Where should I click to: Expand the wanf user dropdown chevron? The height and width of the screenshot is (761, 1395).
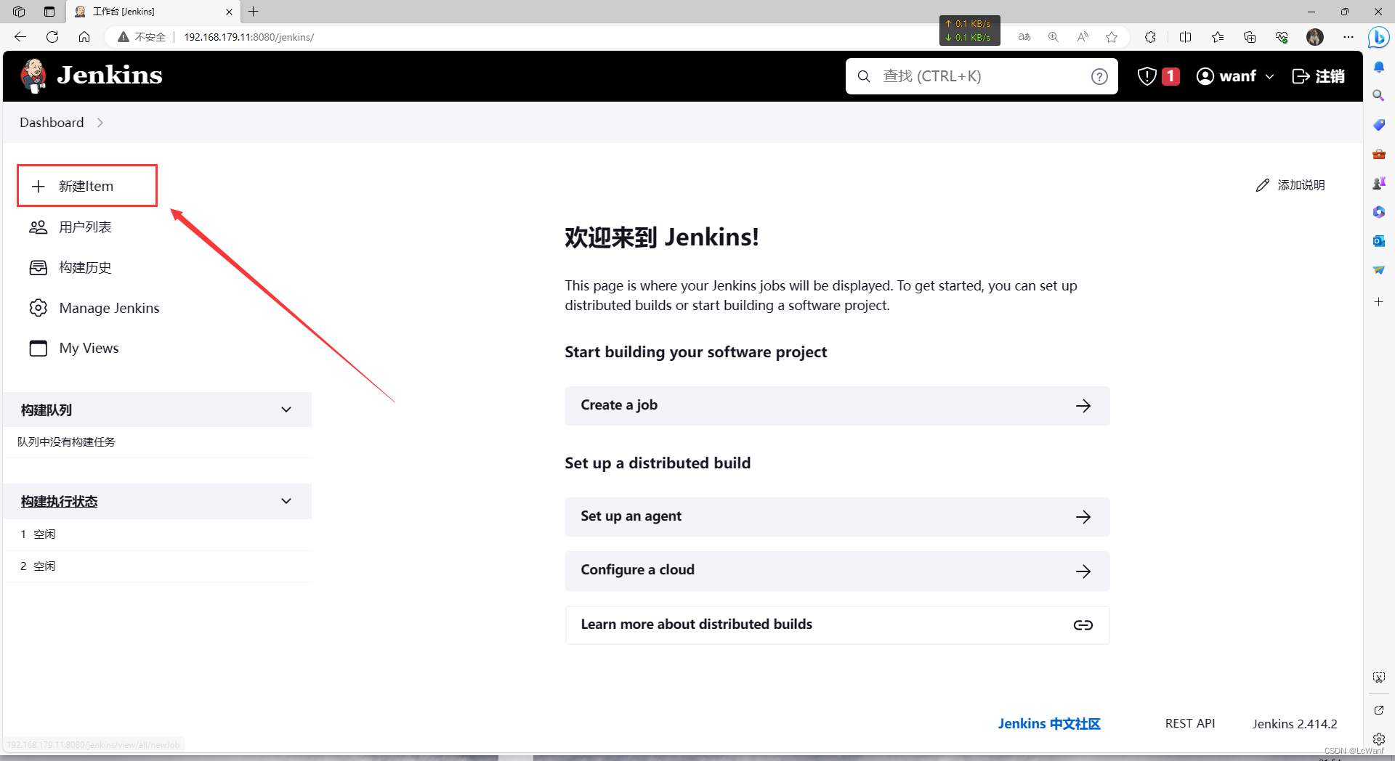(1269, 76)
